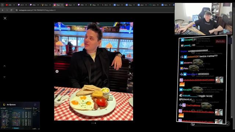Screen dimensions: 235x132
Task: Click the streamer webcam feed
Action: coord(203,19)
